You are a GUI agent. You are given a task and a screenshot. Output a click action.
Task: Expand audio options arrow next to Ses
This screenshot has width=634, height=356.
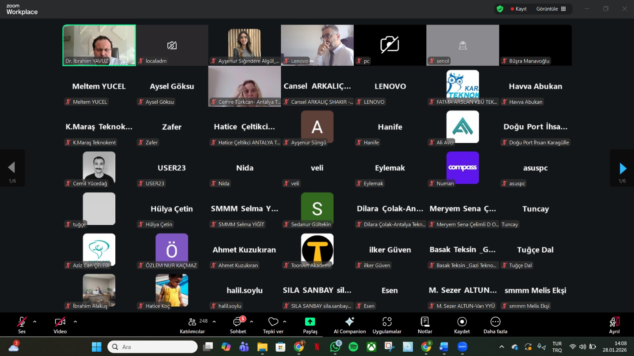tap(35, 322)
